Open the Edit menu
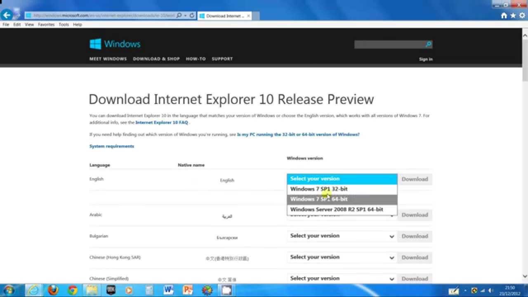The image size is (528, 297). (17, 25)
